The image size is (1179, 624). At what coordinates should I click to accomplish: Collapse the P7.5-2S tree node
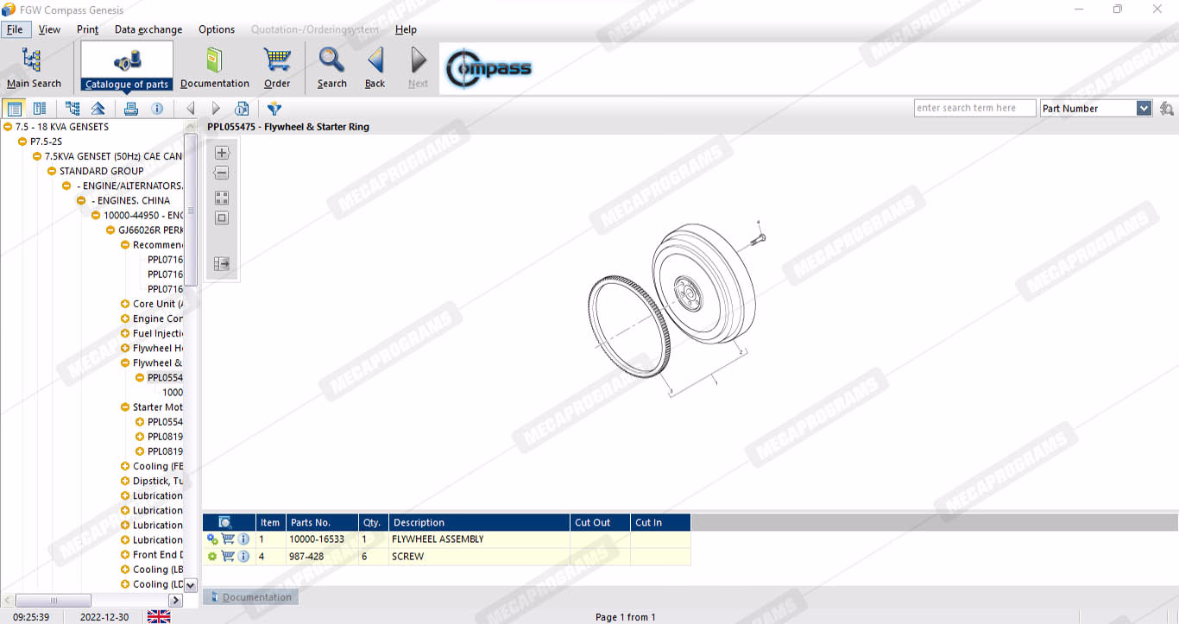coord(22,142)
